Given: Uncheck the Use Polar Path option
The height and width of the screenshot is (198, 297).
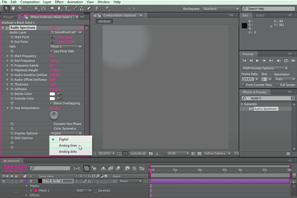Looking at the screenshot, I should click(52, 51).
